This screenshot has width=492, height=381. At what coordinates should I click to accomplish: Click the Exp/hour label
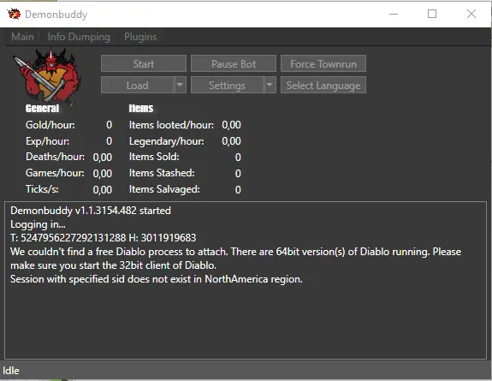pyautogui.click(x=47, y=141)
